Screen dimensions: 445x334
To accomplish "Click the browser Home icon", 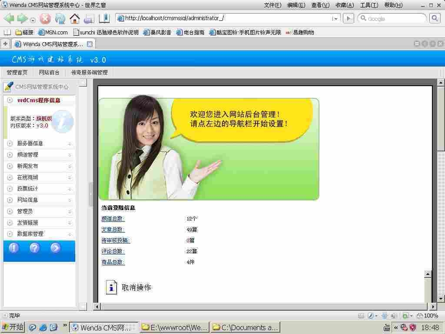I will [75, 19].
